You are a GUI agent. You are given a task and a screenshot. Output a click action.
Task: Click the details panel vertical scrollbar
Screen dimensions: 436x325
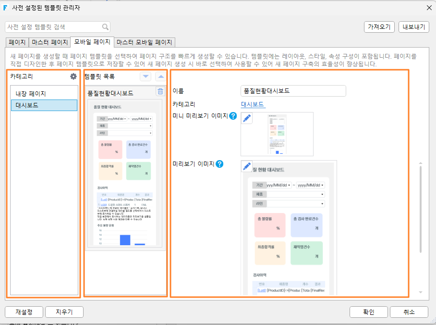tap(421, 210)
